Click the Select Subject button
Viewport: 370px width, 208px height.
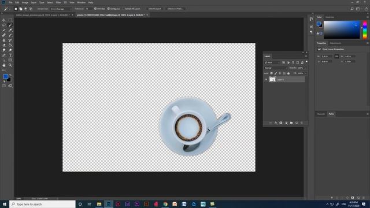pyautogui.click(x=154, y=9)
